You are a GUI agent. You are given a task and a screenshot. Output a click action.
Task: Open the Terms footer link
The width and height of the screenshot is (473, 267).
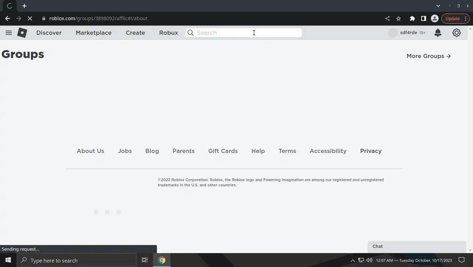tap(287, 151)
